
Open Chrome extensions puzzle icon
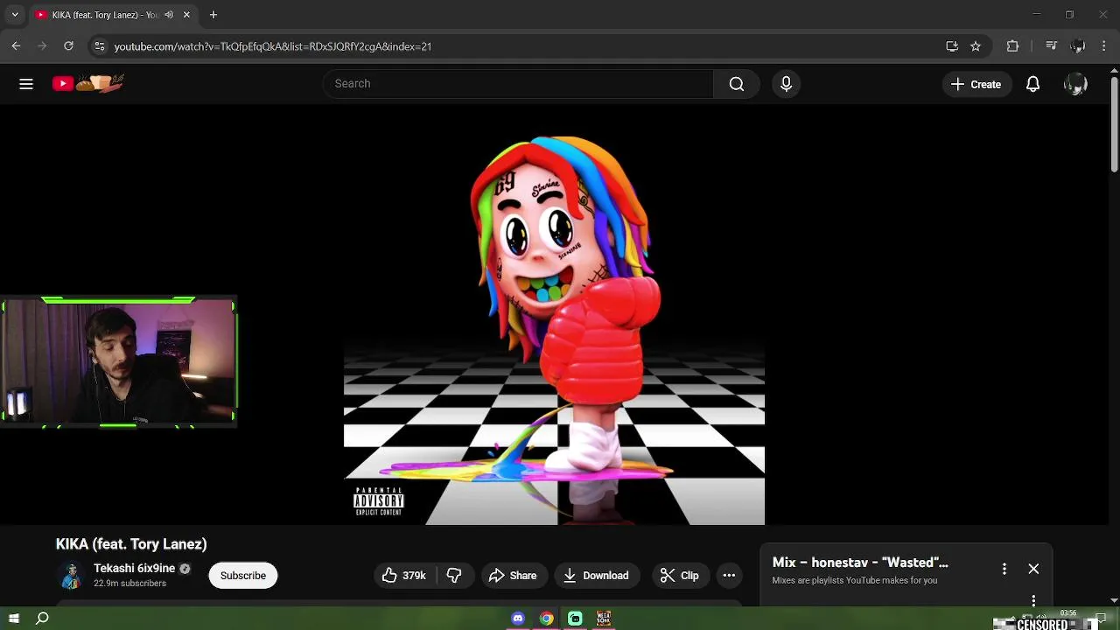pos(1012,46)
